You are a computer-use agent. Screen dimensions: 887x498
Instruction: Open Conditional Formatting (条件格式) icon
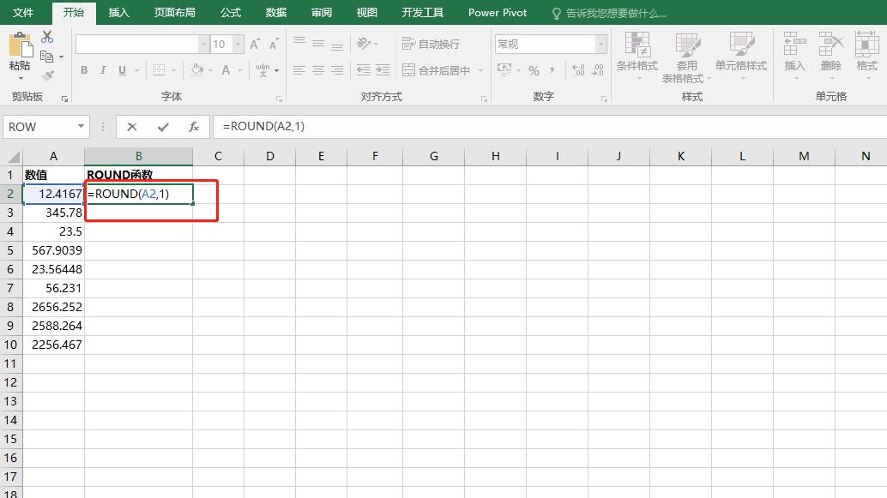coord(637,53)
